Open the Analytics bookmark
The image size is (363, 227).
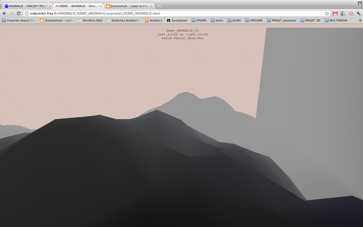tap(153, 21)
